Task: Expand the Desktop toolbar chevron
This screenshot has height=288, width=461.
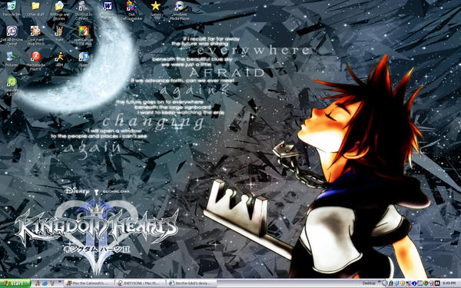Action: click(380, 281)
